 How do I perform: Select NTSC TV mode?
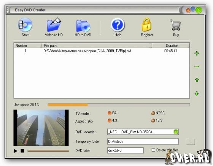tap(153, 113)
